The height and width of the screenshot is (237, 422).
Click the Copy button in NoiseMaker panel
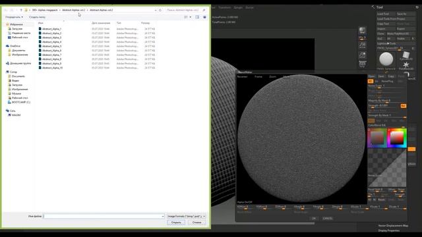pyautogui.click(x=391, y=76)
